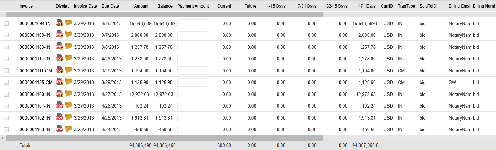The width and height of the screenshot is (496, 150).
Task: Open folder for credit memo 0000001125-CM
Action: point(69,82)
